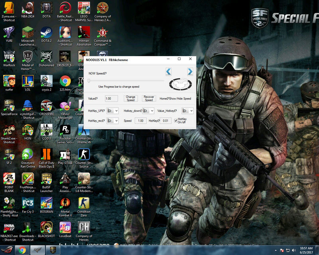Open the CrossFire taskbar button
The image size is (319, 255).
37,250
